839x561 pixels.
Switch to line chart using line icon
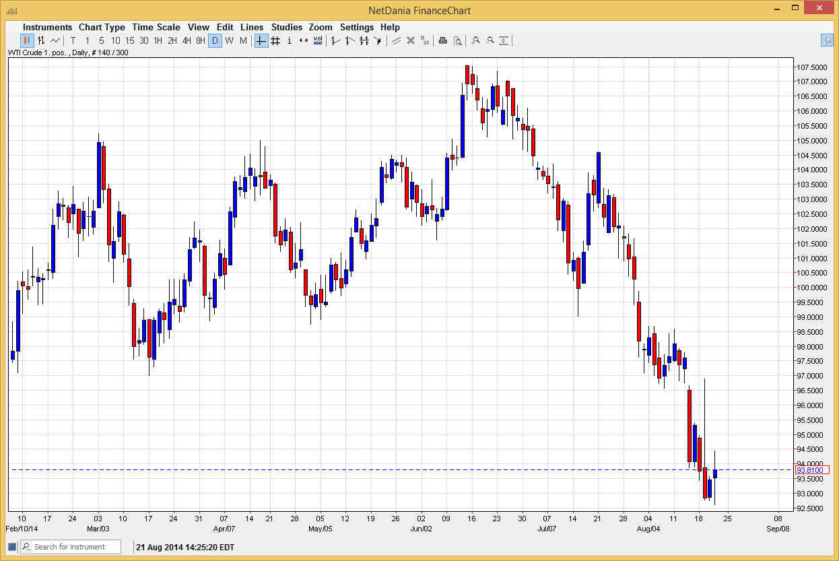pyautogui.click(x=55, y=40)
